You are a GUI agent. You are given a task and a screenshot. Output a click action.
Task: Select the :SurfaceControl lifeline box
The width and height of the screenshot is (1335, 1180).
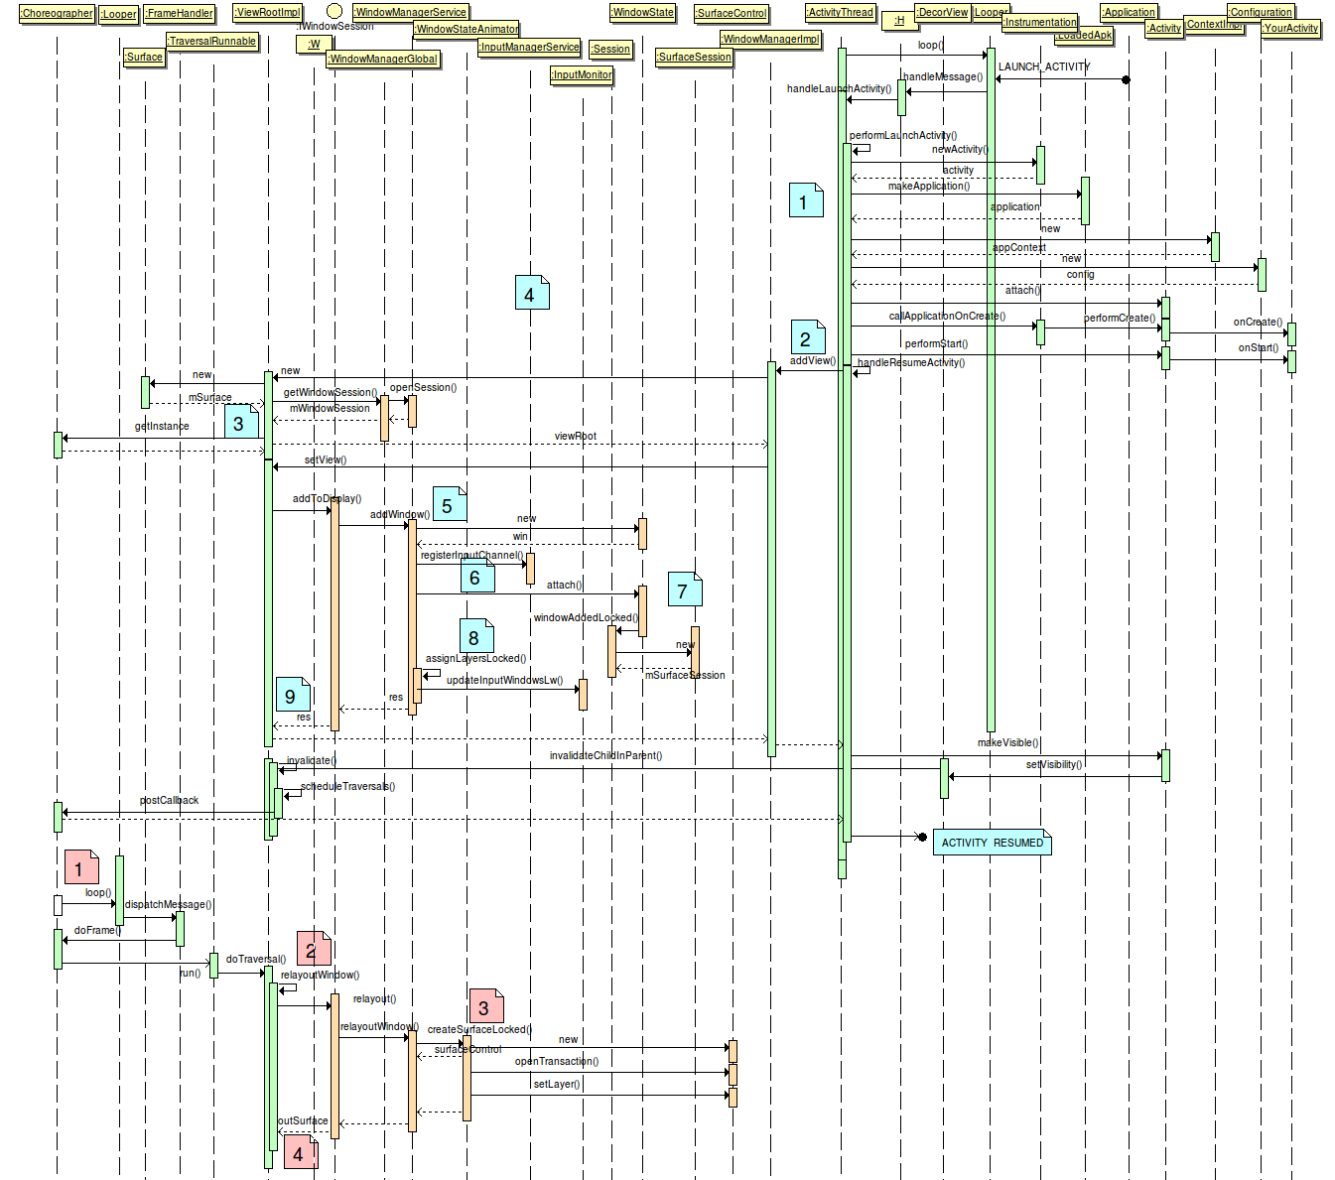click(732, 14)
